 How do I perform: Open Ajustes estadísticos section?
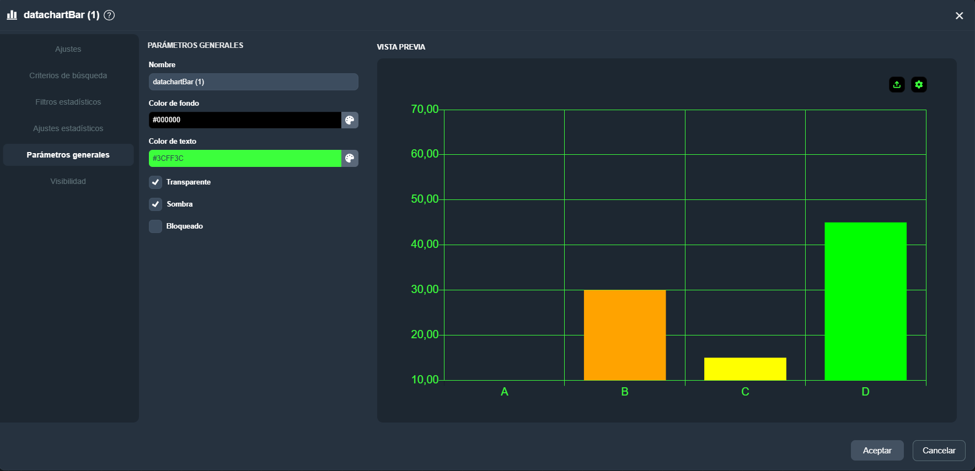(x=68, y=128)
